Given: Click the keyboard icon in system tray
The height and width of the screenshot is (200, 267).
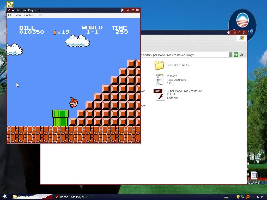Looking at the screenshot, I should pos(226,197).
